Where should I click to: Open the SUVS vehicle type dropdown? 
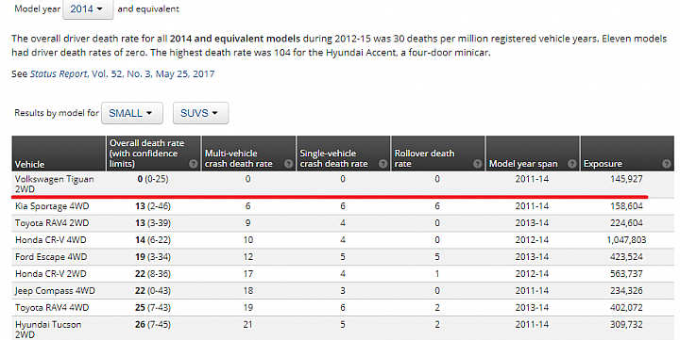coord(200,113)
